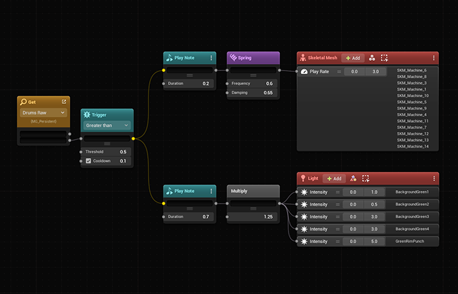Click selection-marquee icon on Light node header
This screenshot has height=294, width=458.
click(x=365, y=178)
